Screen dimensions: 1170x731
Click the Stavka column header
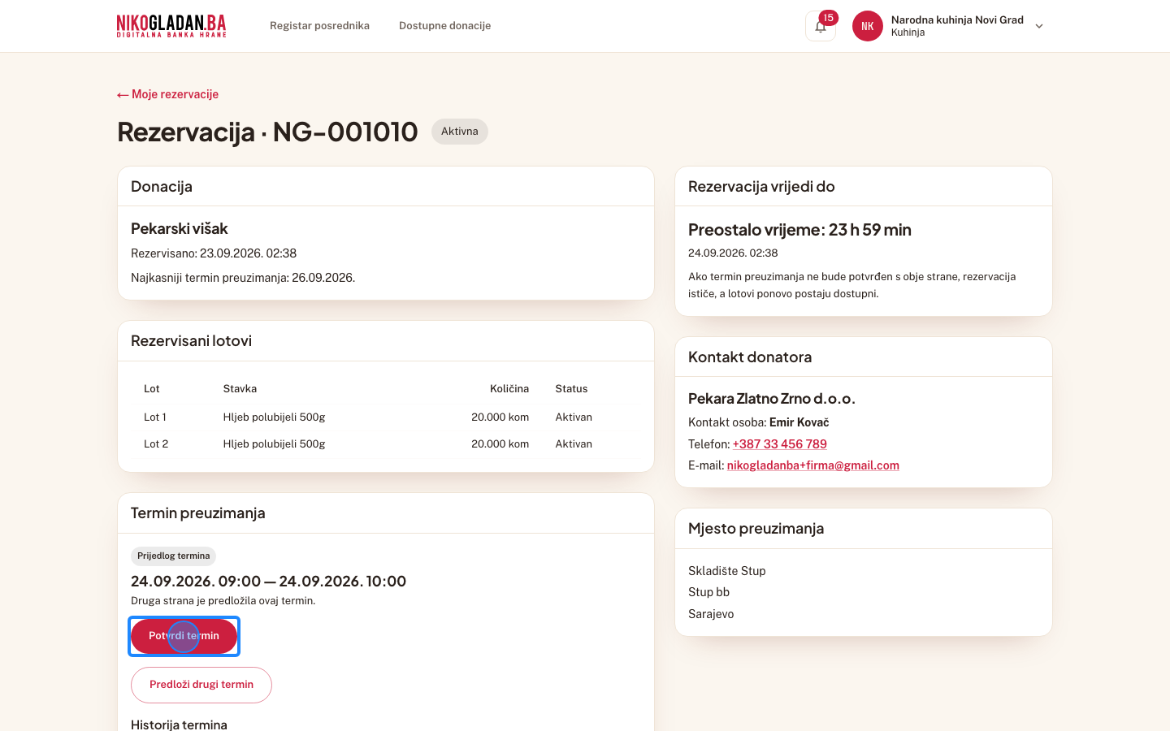pos(240,389)
